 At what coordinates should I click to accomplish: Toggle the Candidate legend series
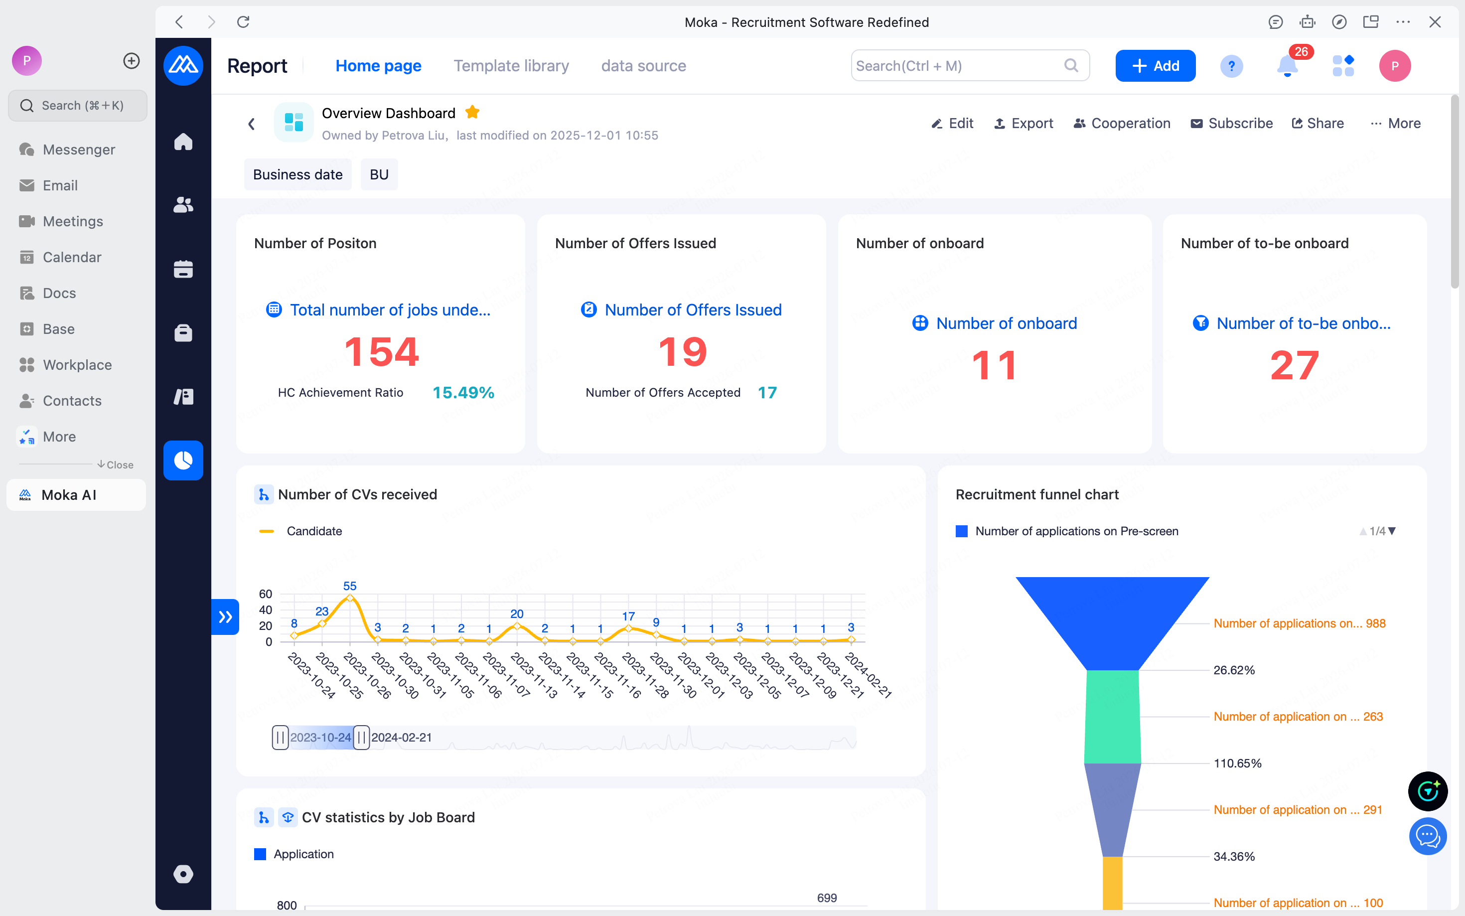coord(300,531)
